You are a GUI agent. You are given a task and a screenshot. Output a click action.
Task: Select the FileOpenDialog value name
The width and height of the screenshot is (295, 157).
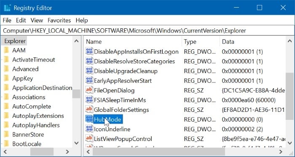(x=114, y=90)
